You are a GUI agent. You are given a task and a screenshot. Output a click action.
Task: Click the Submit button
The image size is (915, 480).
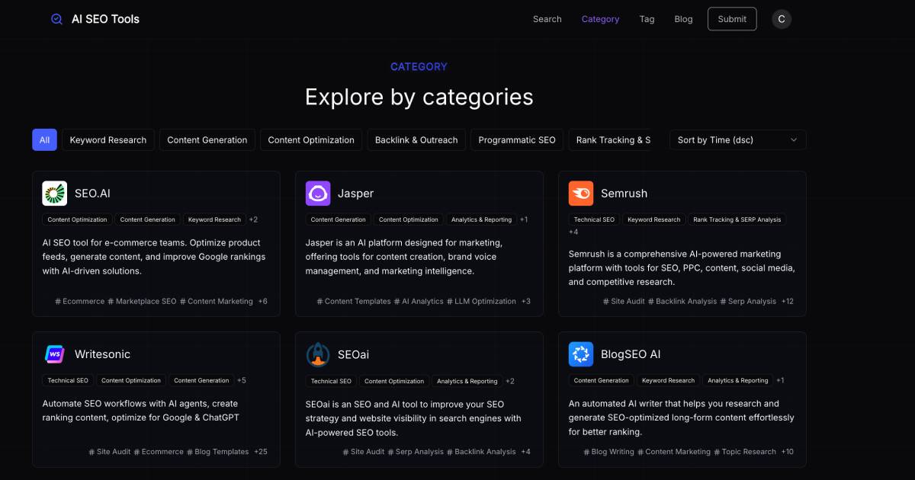point(731,18)
